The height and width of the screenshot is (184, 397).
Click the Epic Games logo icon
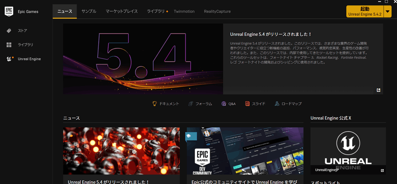pos(9,11)
